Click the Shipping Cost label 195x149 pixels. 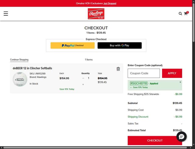pyautogui.click(x=136, y=110)
